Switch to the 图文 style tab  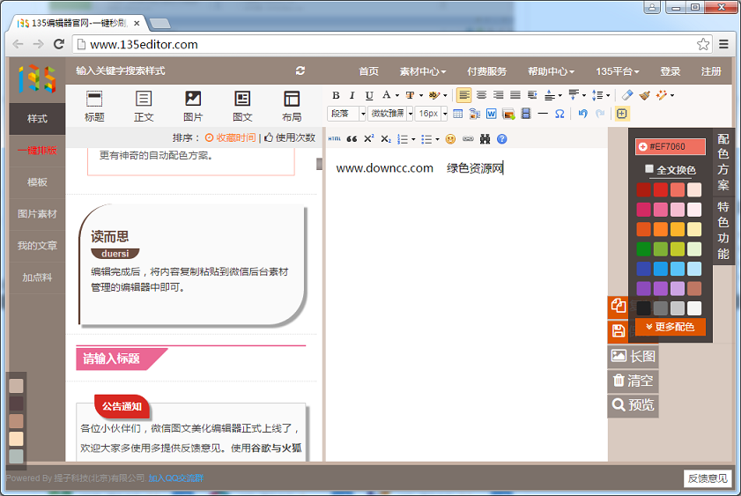[x=242, y=106]
